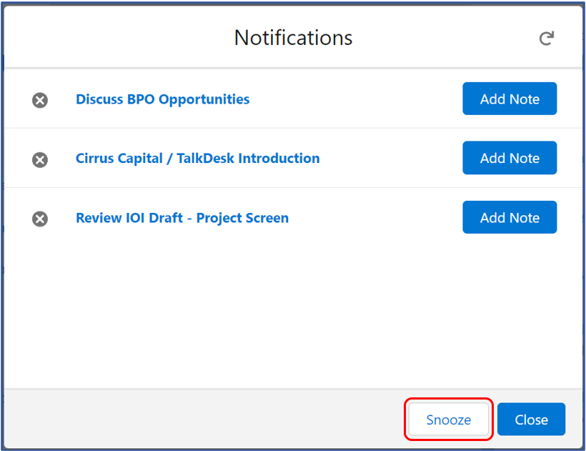This screenshot has height=451, width=586.
Task: Snooze the notifications
Action: point(449,420)
